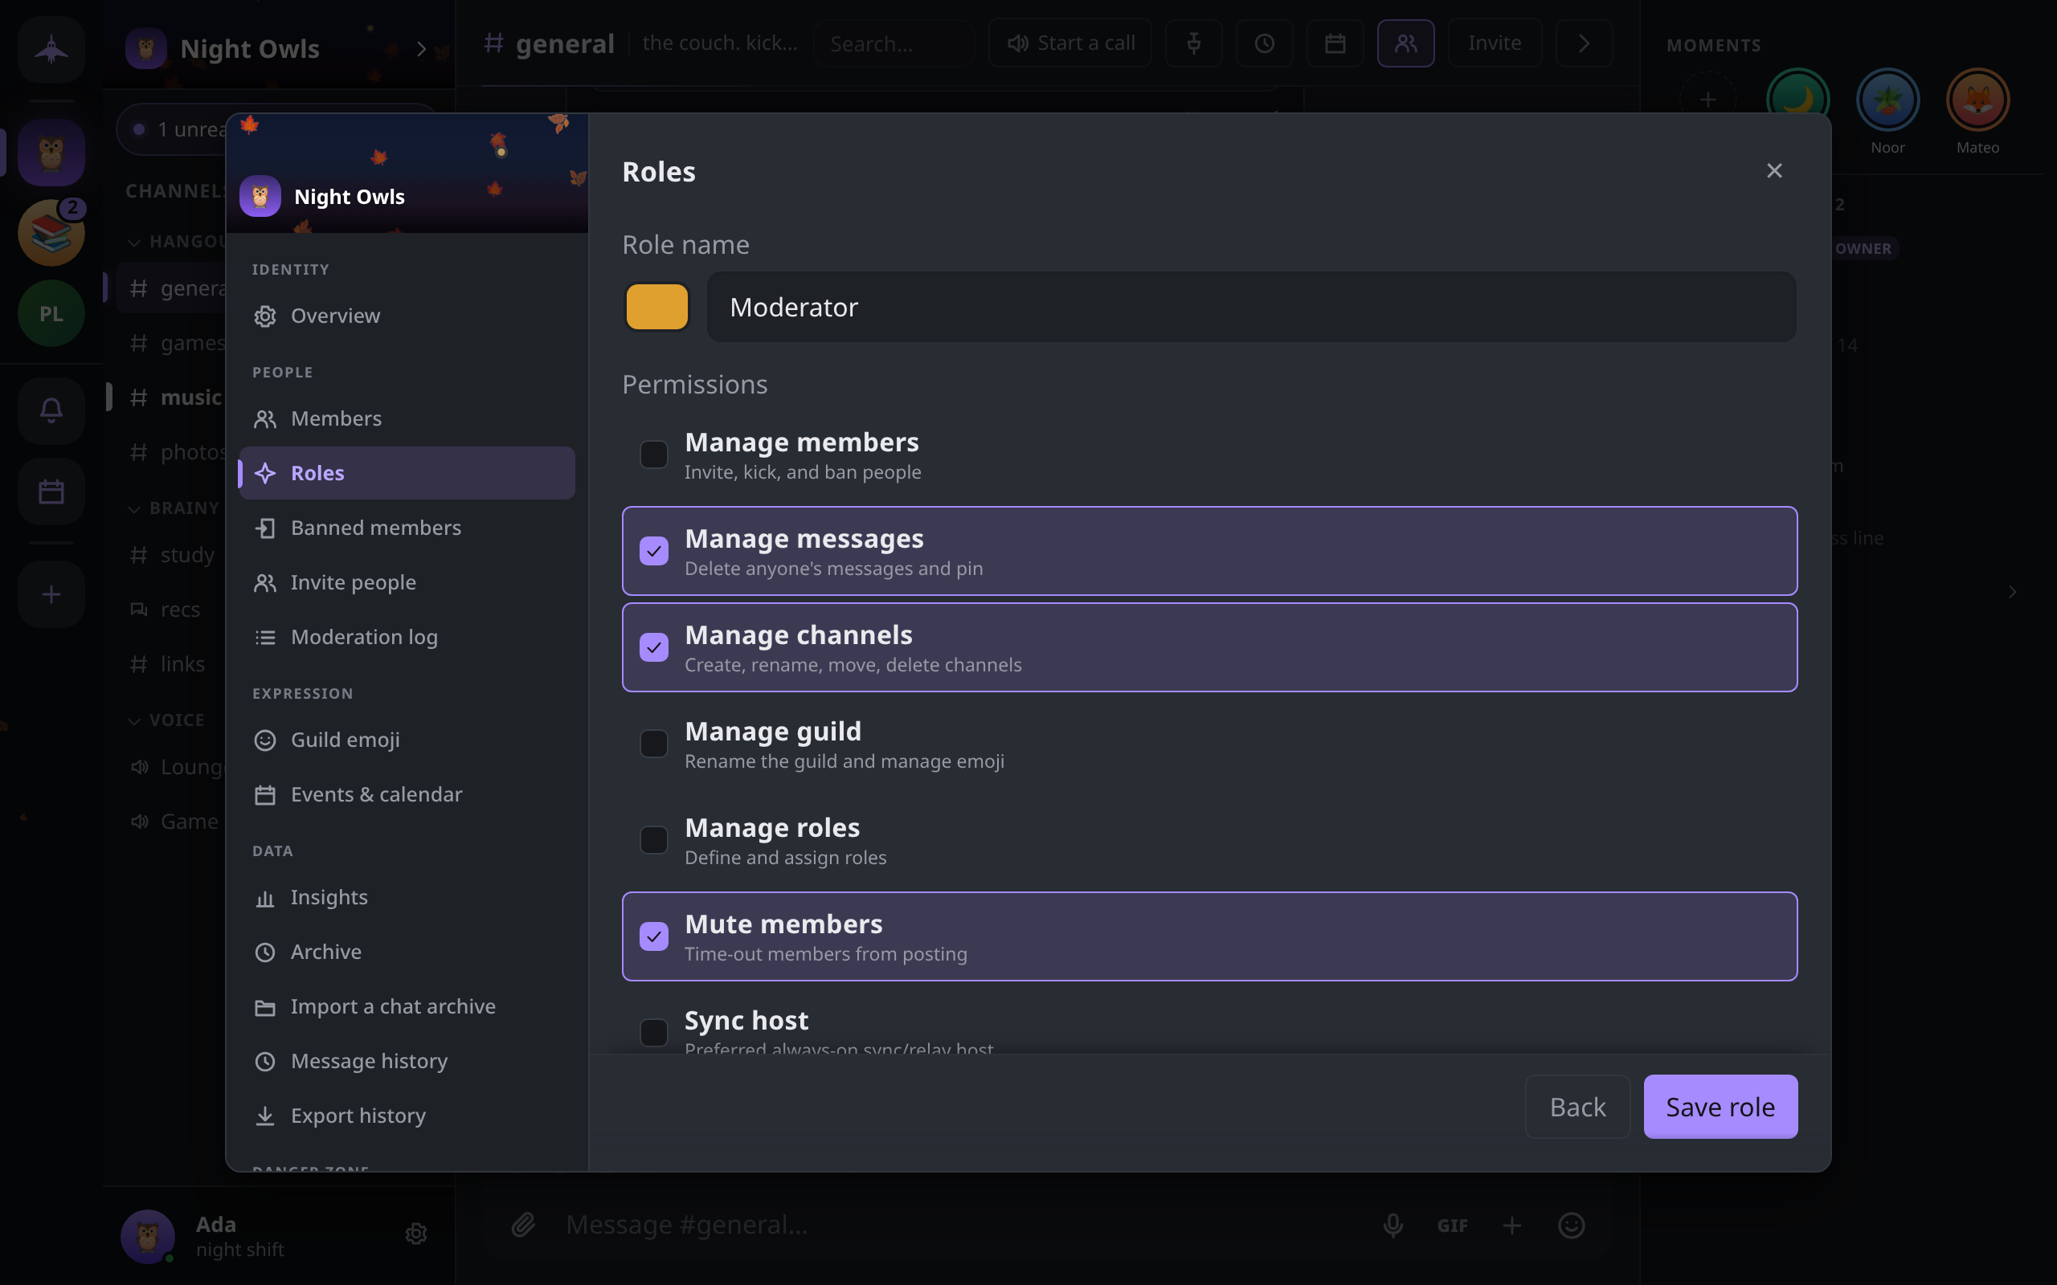The image size is (2057, 1285).
Task: Open pinned messages pin icon
Action: [x=1193, y=43]
